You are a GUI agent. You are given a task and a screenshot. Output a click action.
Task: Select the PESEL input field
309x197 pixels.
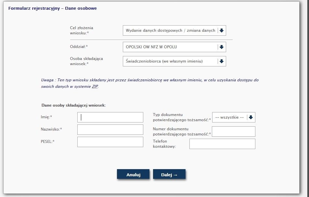[110, 142]
